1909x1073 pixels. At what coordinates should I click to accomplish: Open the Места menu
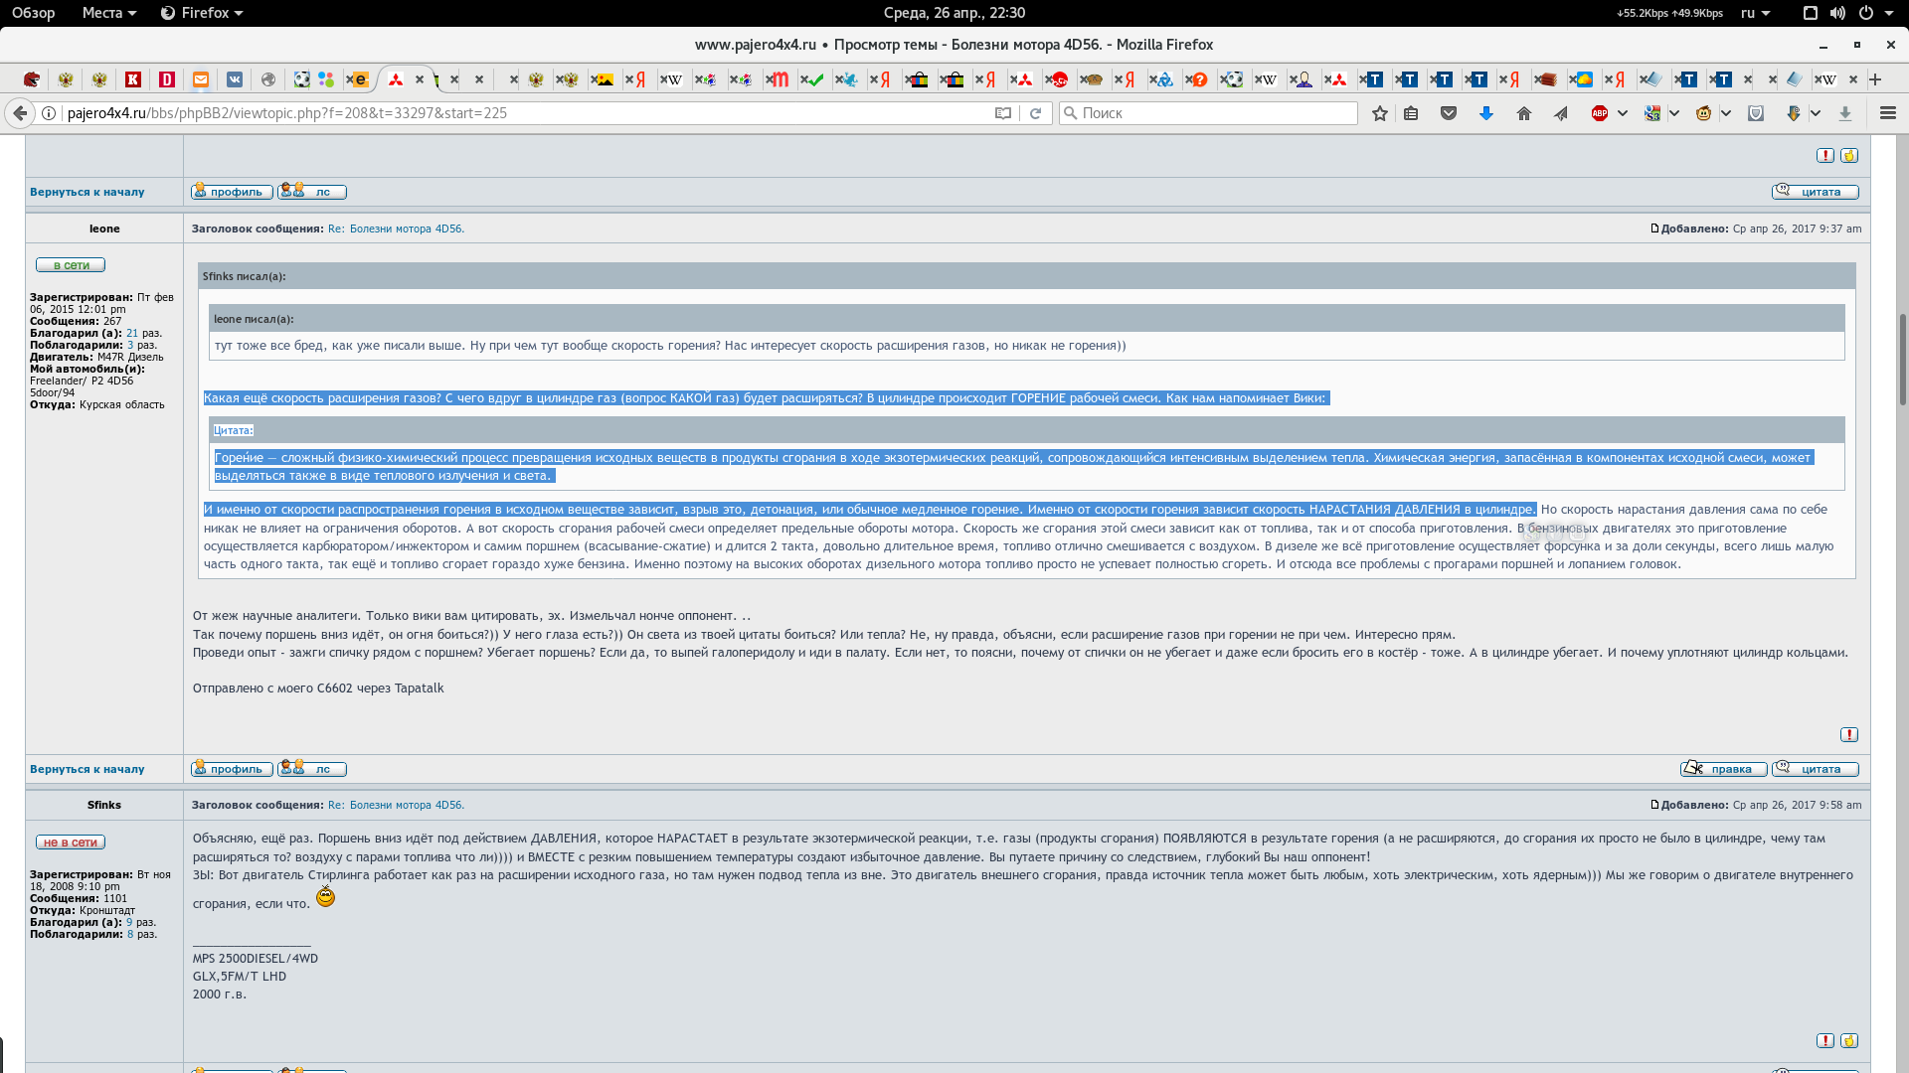tap(108, 13)
